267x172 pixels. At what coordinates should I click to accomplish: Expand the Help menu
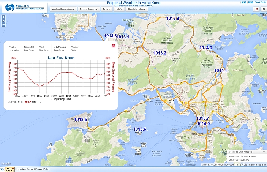pos(119,9)
